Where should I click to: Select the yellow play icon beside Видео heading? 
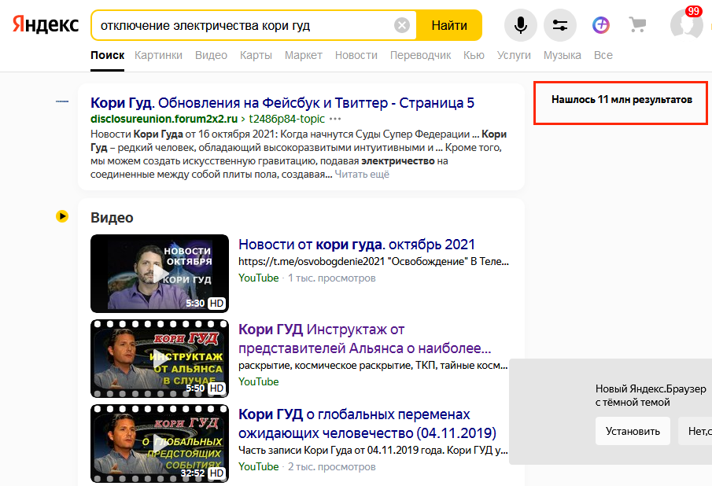point(62,216)
